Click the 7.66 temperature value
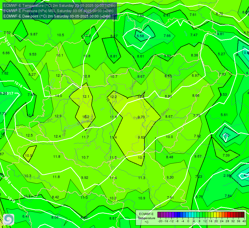This screenshot has width=249, height=228. pos(167,36)
